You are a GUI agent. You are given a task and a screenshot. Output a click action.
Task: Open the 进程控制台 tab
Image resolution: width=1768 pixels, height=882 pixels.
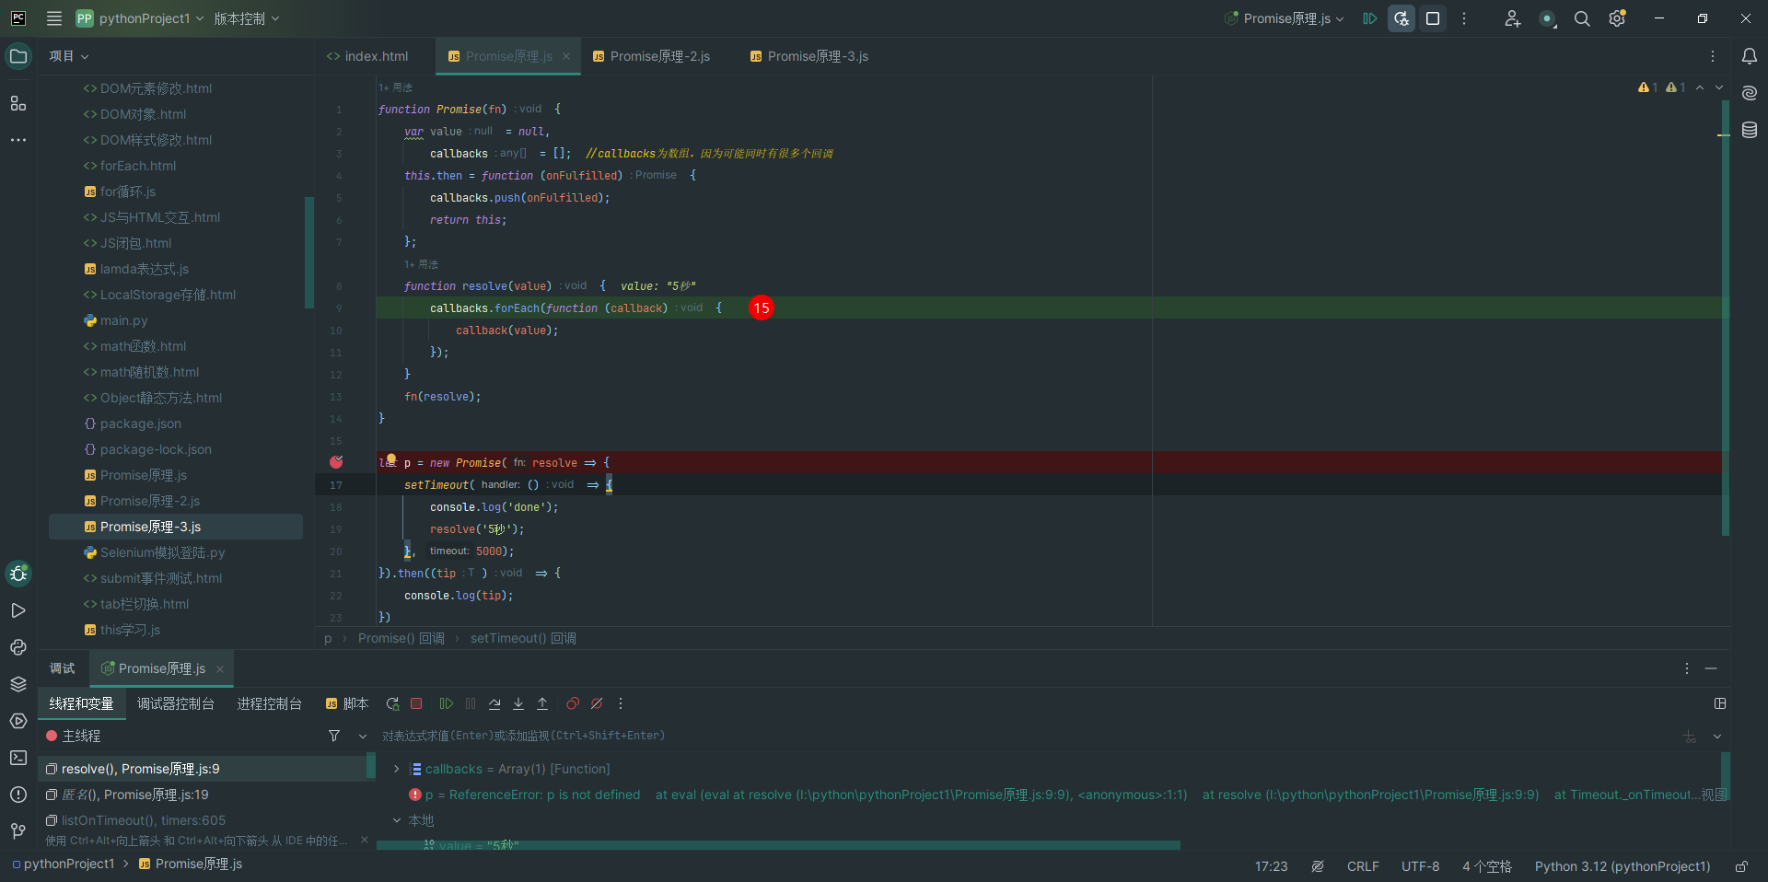[x=270, y=703]
